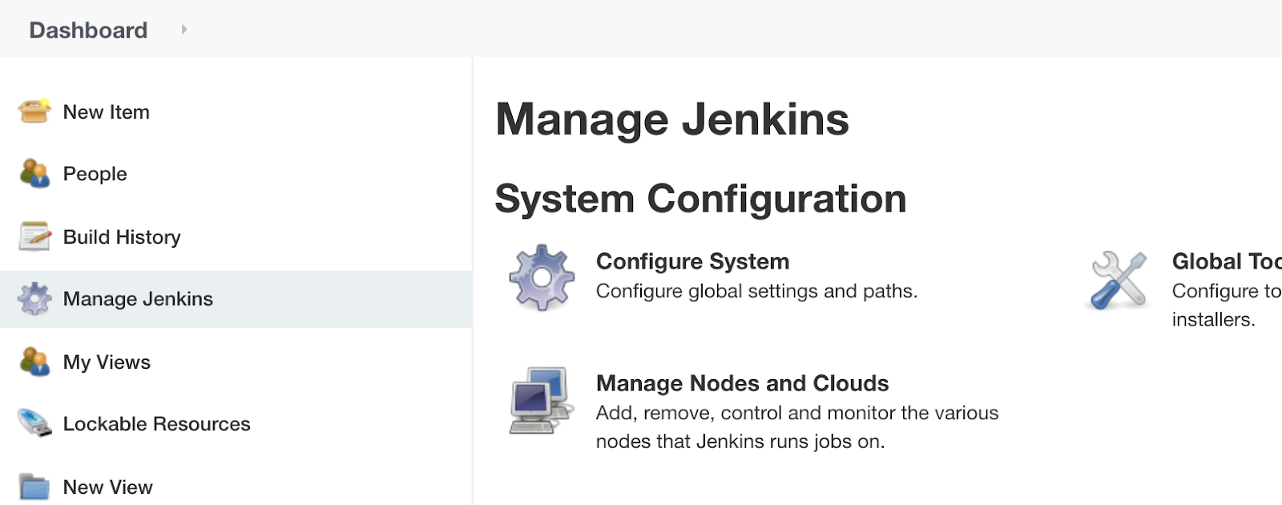
Task: Click the Lockable Resources USB drive icon
Action: click(34, 423)
